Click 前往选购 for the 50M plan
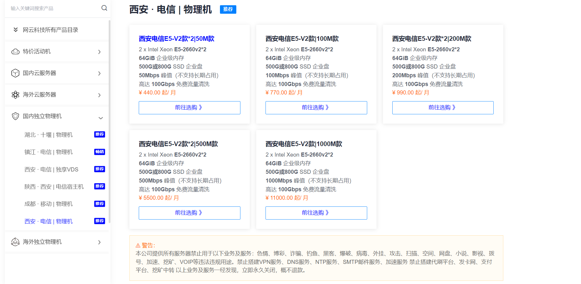Image resolution: width=581 pixels, height=284 pixels. click(189, 108)
